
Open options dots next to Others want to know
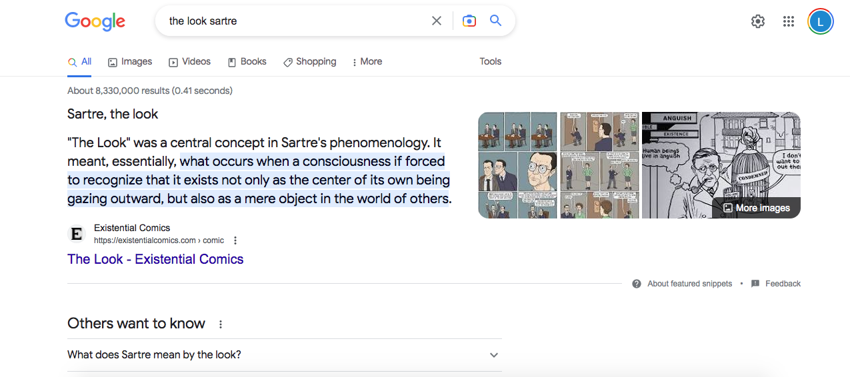pos(221,324)
